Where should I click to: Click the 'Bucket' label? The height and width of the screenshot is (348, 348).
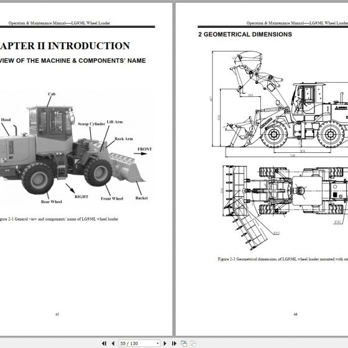tap(142, 198)
